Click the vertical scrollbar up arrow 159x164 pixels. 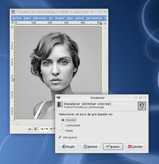105,28
